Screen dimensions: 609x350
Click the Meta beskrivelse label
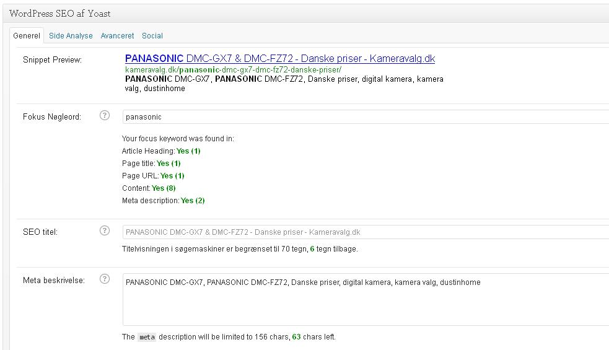coord(54,280)
